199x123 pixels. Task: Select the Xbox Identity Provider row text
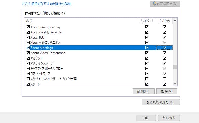pyautogui.click(x=46, y=32)
